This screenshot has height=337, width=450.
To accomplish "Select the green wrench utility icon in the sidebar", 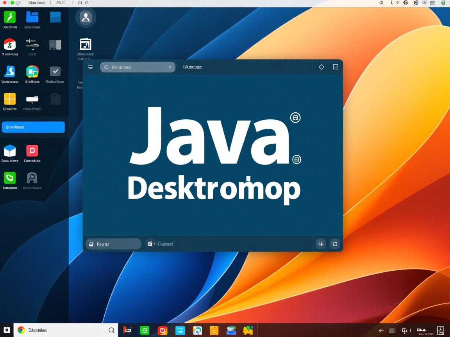I will coord(9,18).
